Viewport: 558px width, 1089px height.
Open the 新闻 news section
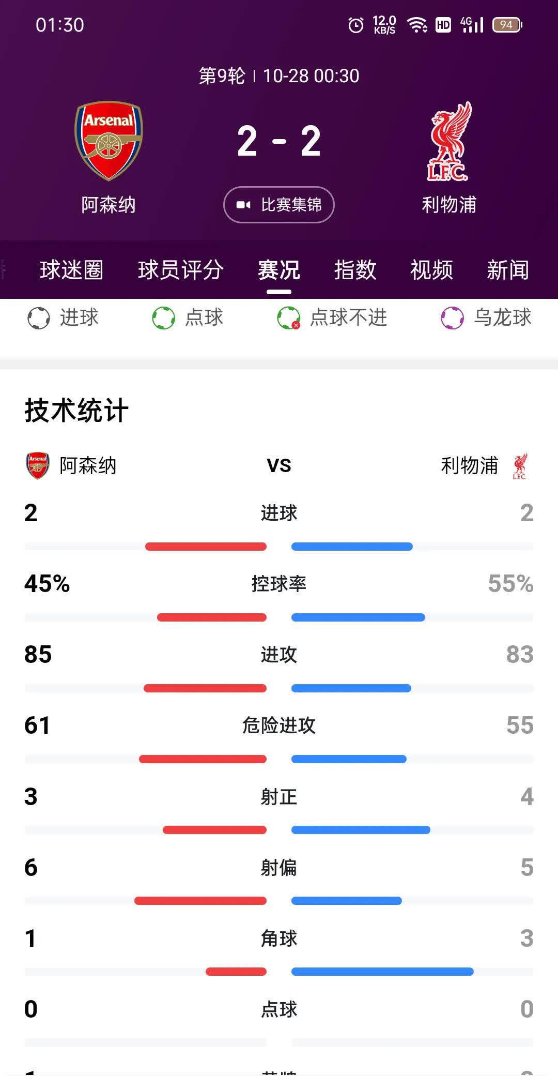[x=508, y=270]
